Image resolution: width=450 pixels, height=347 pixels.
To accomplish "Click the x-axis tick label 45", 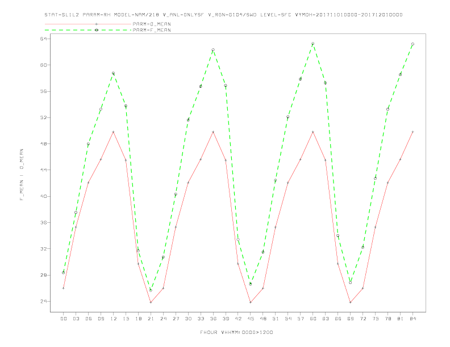I will pyautogui.click(x=251, y=319).
